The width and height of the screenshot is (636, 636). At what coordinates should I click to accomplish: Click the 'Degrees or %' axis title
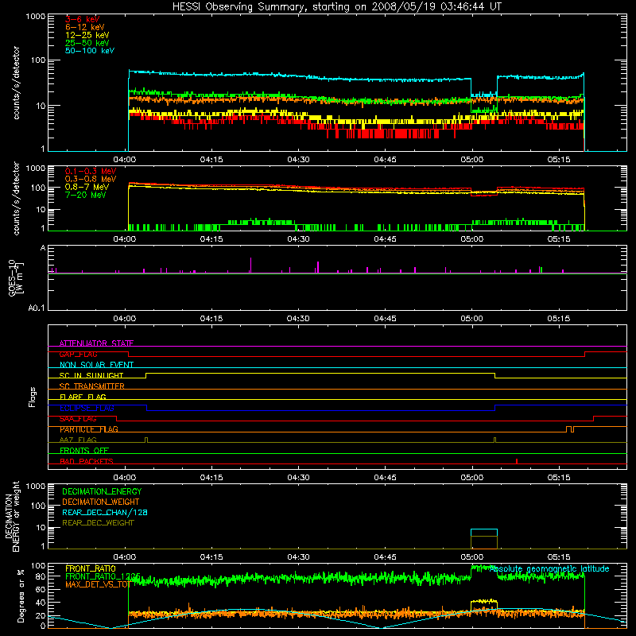[x=21, y=595]
